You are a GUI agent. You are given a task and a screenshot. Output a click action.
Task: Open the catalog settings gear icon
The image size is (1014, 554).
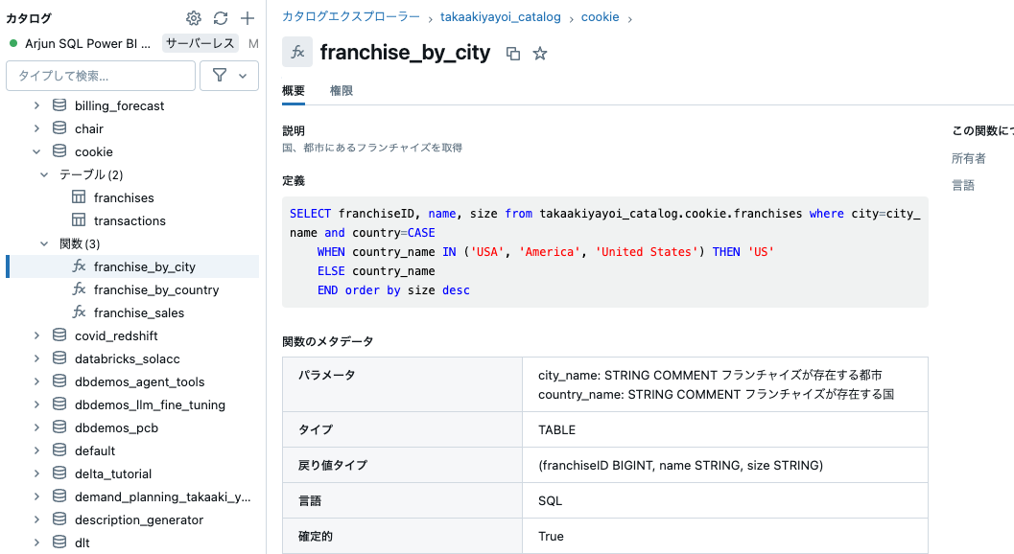(193, 17)
